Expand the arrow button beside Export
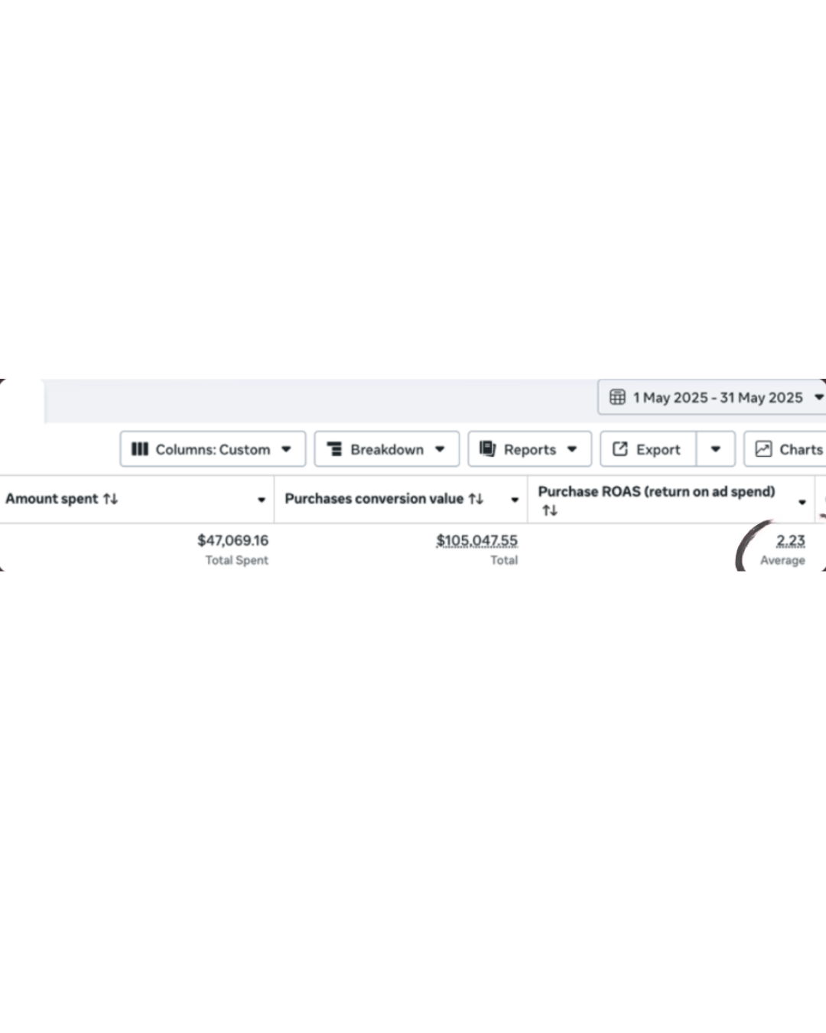826x1033 pixels. tap(716, 449)
